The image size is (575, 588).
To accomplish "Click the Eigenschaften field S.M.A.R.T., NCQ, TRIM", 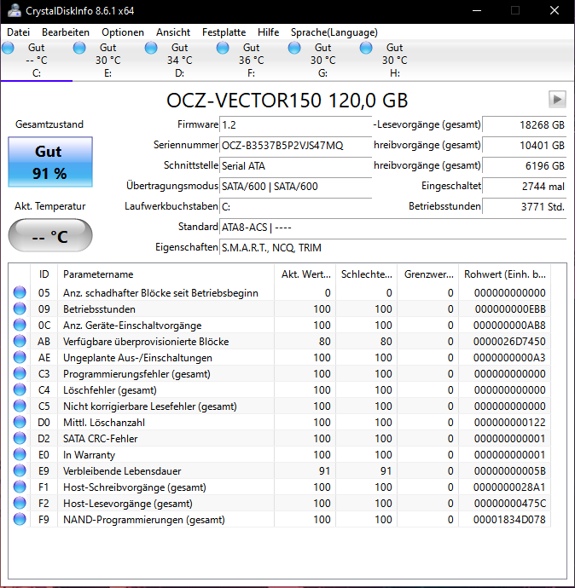I will tap(392, 248).
